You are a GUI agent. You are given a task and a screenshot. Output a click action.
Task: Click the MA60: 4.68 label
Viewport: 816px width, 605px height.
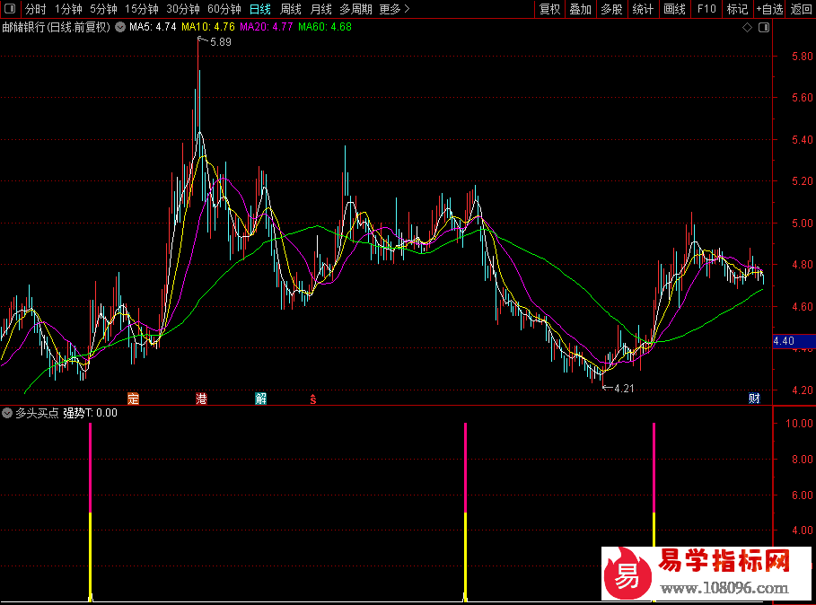pyautogui.click(x=325, y=27)
